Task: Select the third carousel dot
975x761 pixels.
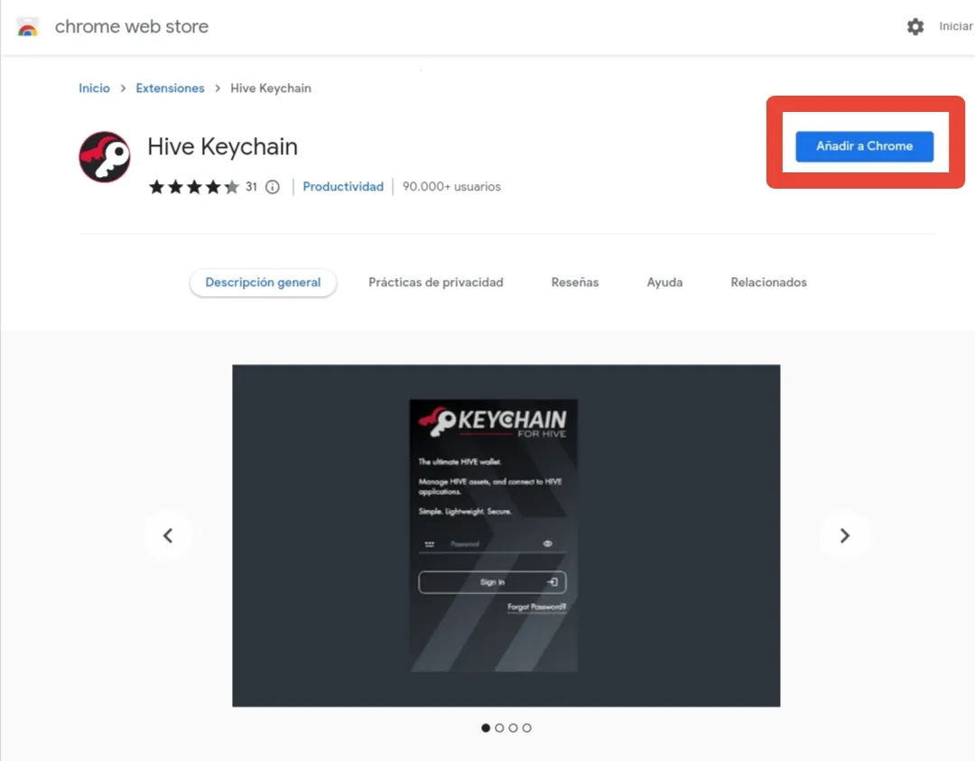Action: tap(513, 728)
